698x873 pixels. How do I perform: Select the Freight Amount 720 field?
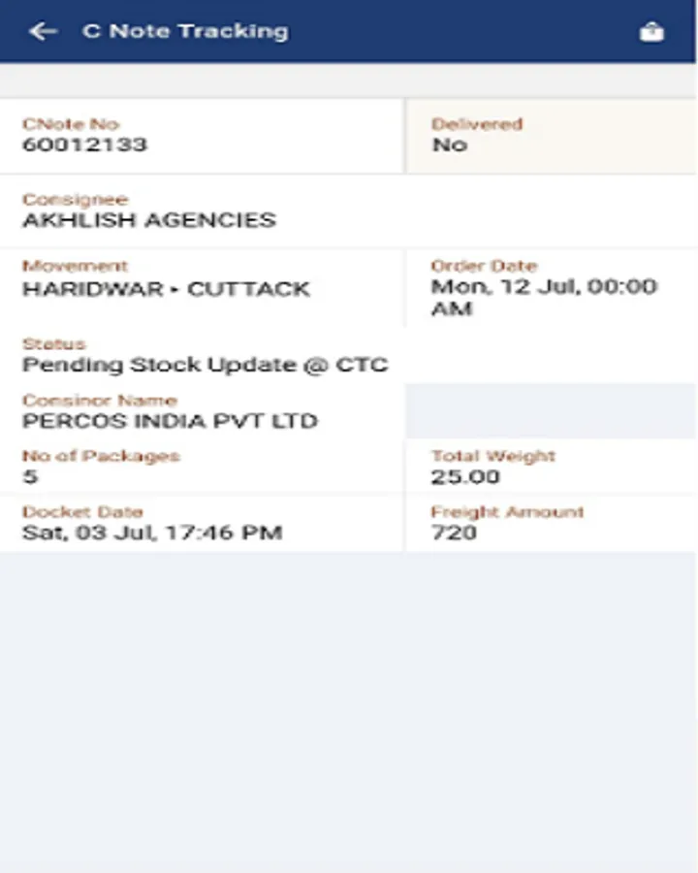(551, 524)
